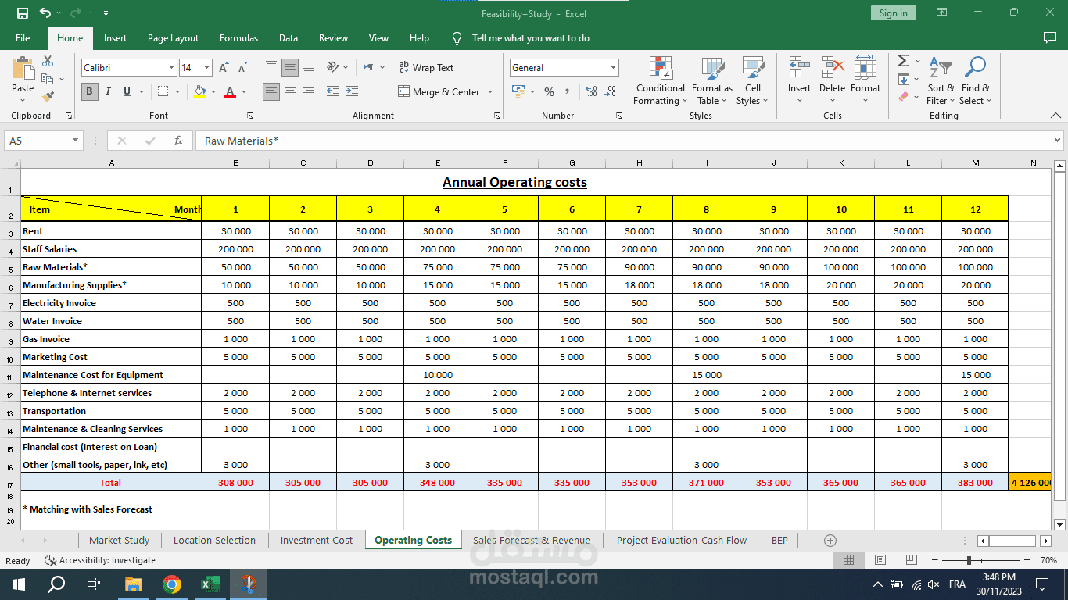Open Sort & Filter options
Viewport: 1068px width, 600px height.
pyautogui.click(x=941, y=81)
